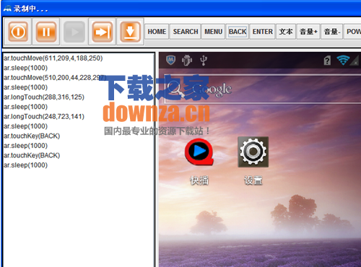Click the 文本 text input button

tap(286, 32)
